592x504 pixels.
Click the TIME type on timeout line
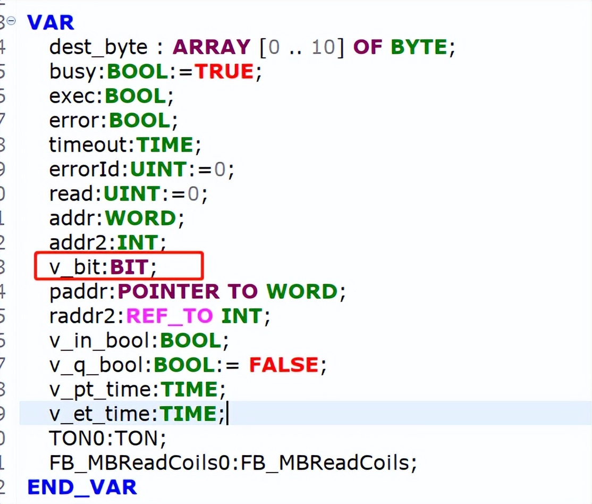[x=165, y=145]
